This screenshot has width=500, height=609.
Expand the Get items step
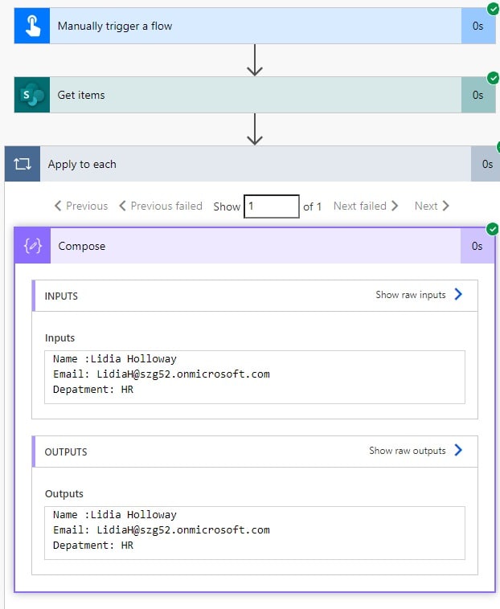(x=256, y=95)
